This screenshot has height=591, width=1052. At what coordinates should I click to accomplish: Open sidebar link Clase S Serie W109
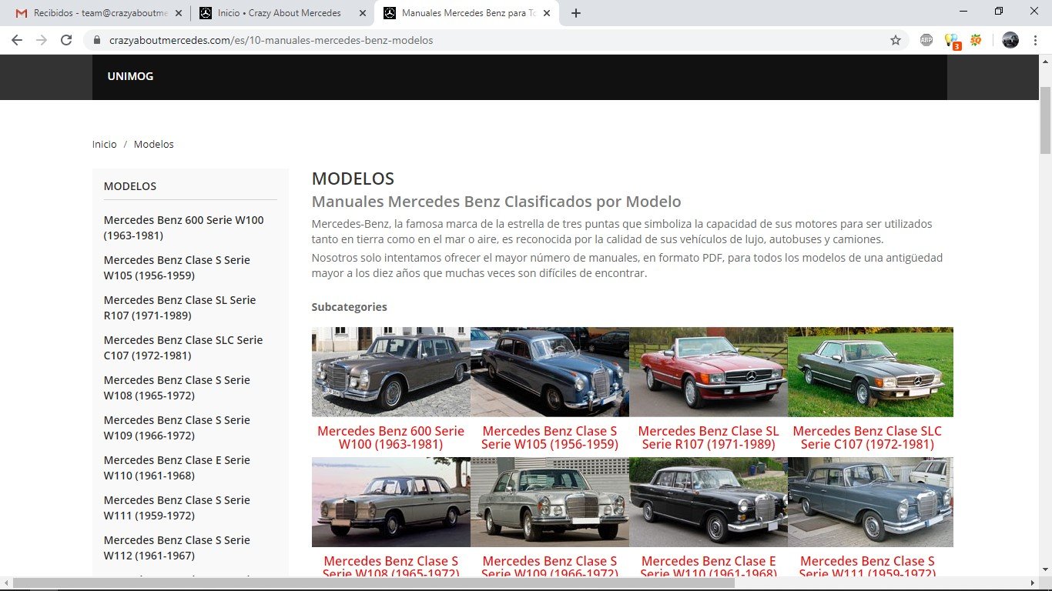(x=177, y=428)
